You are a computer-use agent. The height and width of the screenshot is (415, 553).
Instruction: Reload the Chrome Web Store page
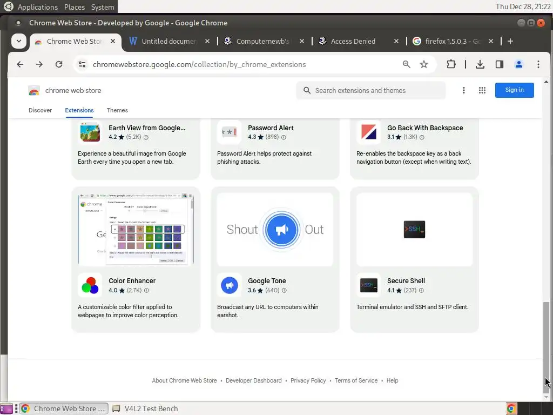point(59,64)
